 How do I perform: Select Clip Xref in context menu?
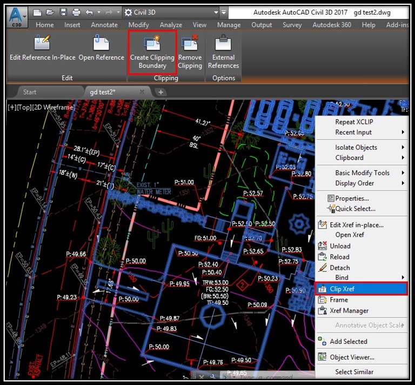[362, 289]
